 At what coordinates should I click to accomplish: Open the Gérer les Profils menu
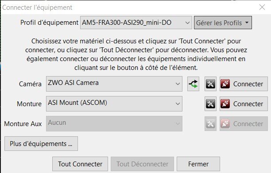pyautogui.click(x=223, y=23)
